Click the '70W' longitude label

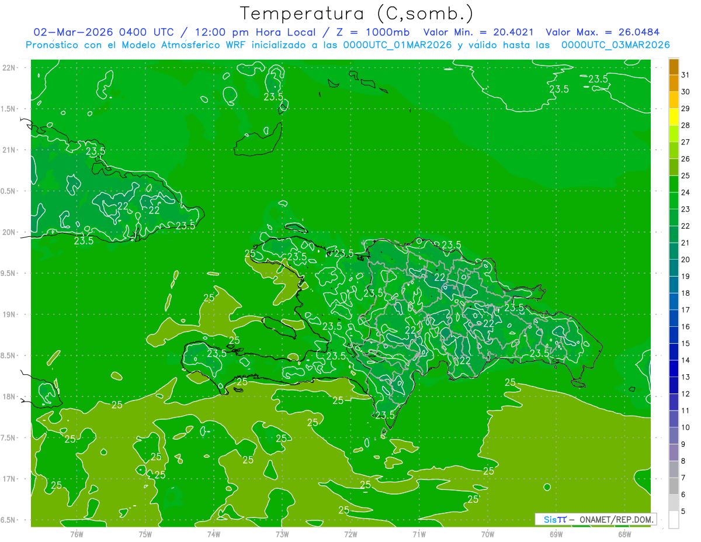tap(487, 534)
